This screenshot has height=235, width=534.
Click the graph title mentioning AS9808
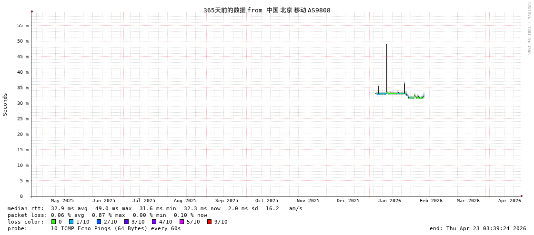pyautogui.click(x=267, y=10)
